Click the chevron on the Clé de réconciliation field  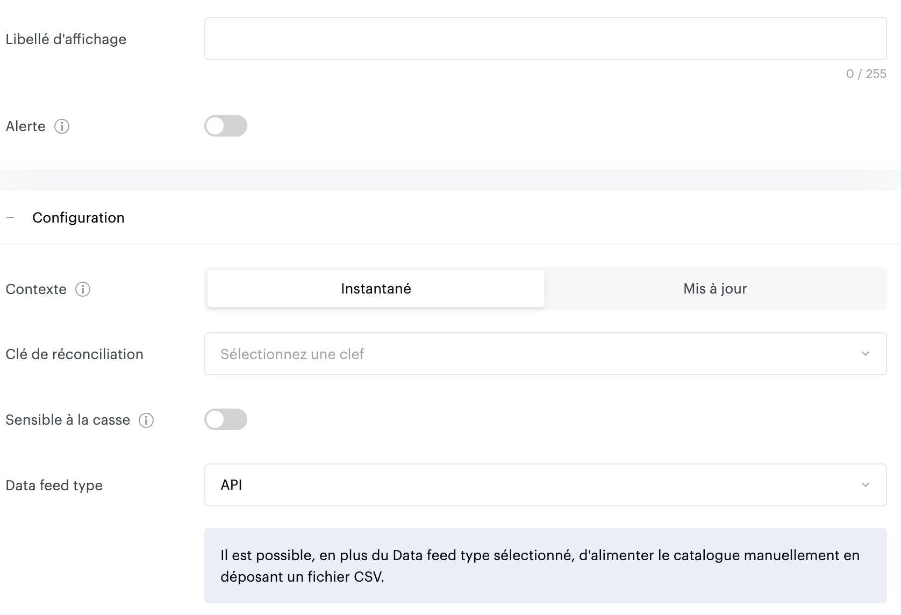point(865,354)
